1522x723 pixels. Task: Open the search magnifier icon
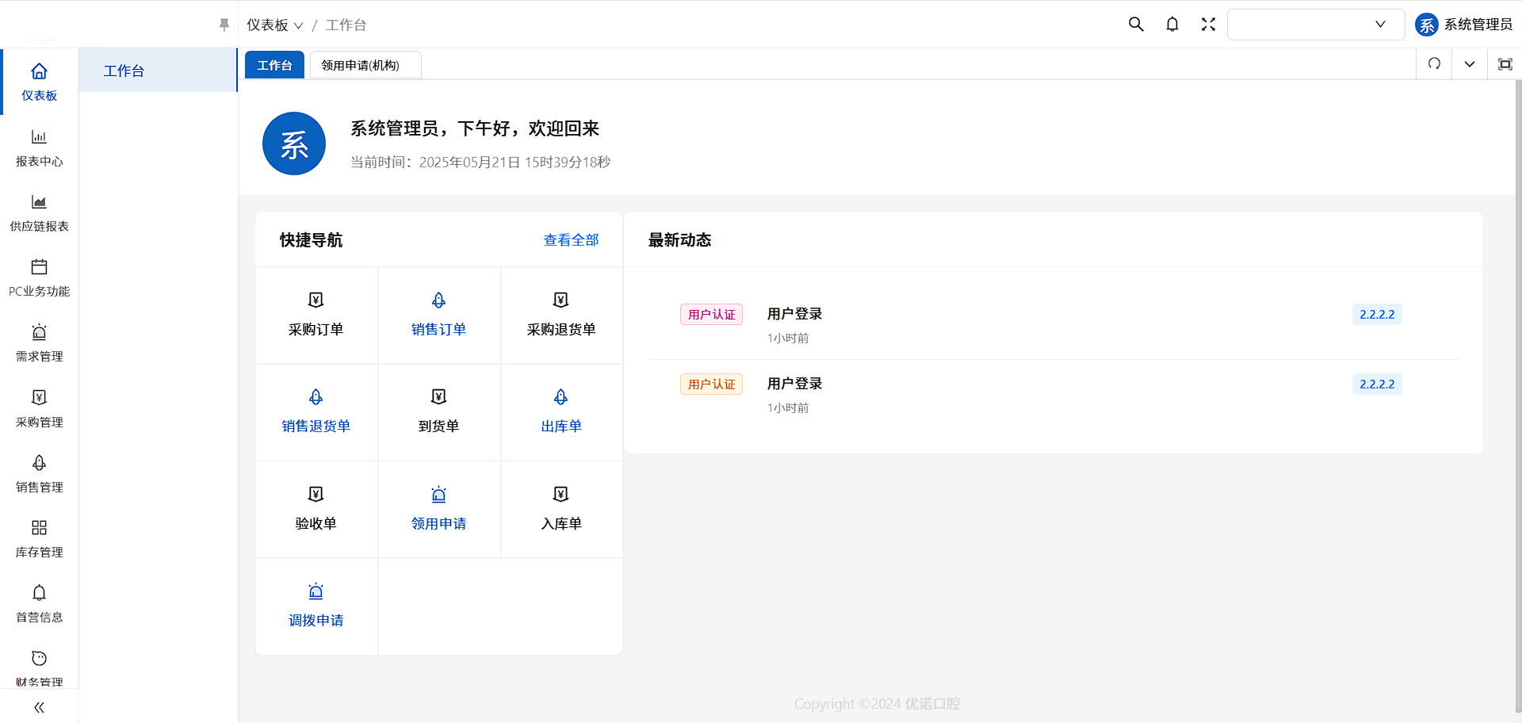[x=1136, y=25]
